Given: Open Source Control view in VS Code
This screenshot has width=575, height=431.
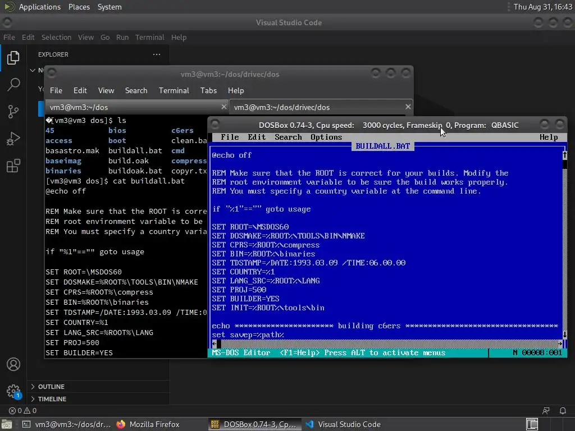Looking at the screenshot, I should [13, 112].
